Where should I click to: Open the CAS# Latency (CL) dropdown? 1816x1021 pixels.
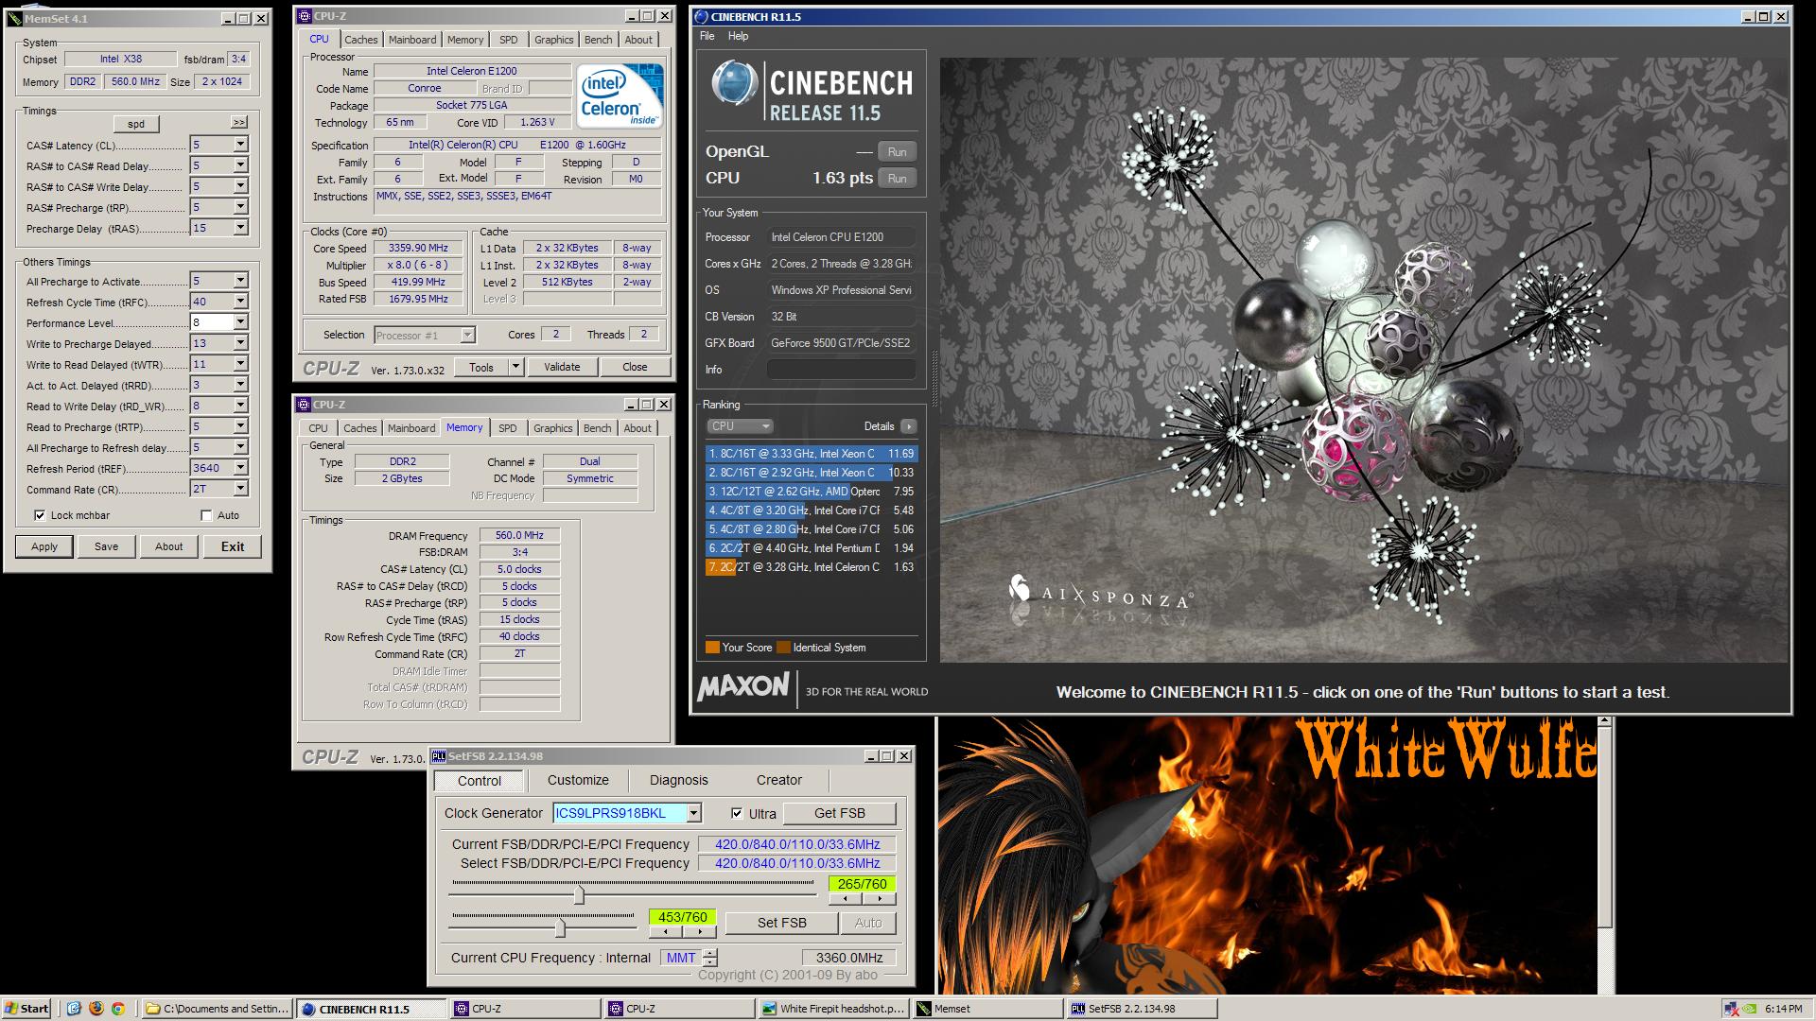(x=240, y=145)
